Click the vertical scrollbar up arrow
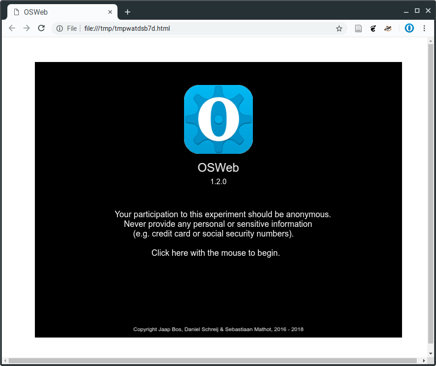This screenshot has height=366, width=436. coord(430,41)
